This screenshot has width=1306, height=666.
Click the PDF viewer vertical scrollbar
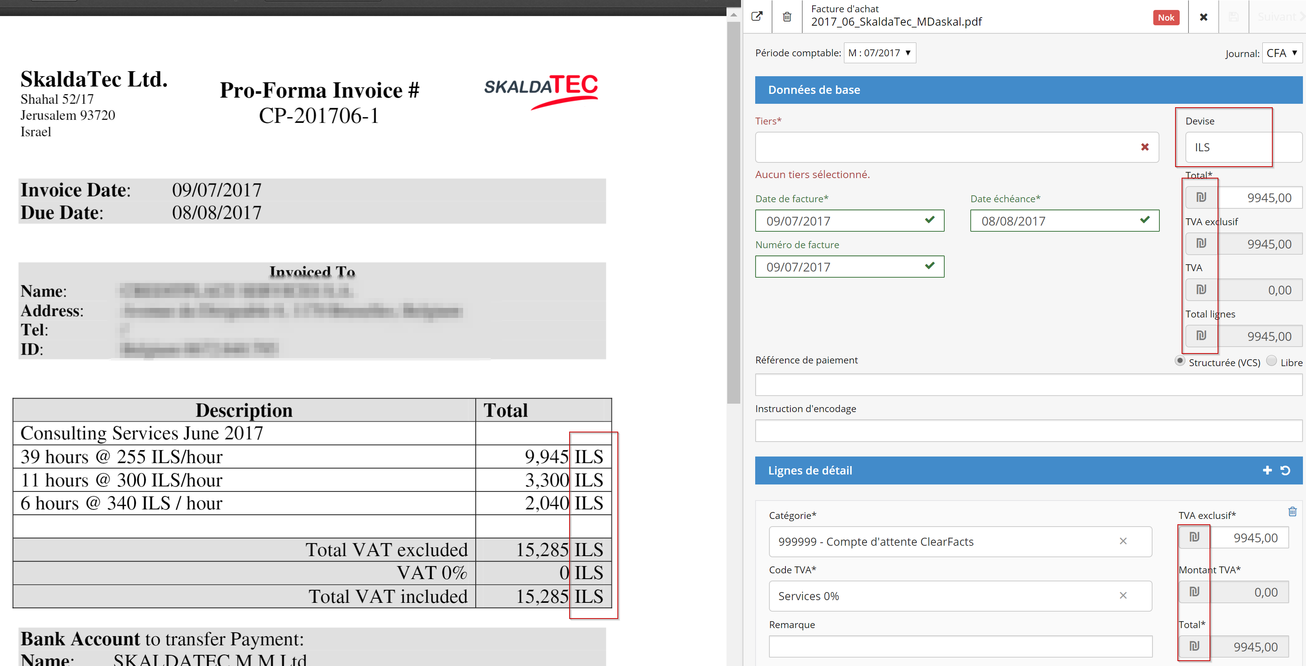click(x=733, y=212)
